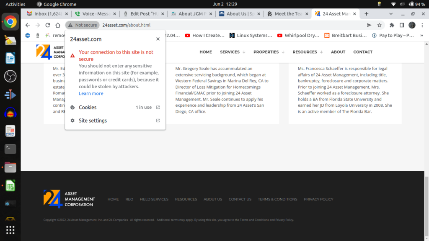Open Cookies details from the popup
Viewport: 429px width, 241px height.
[x=115, y=108]
